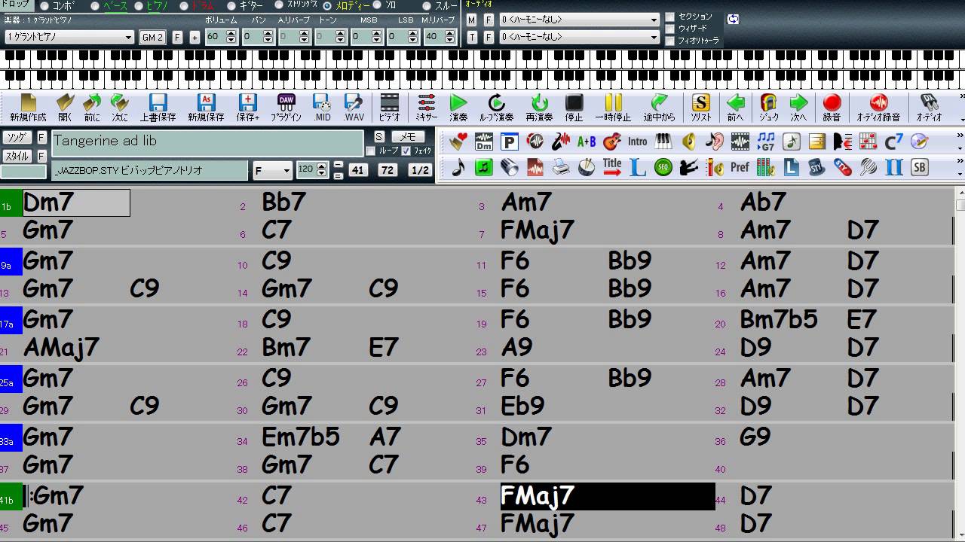This screenshot has height=542, width=965.
Task: Open the instrument dropdown 1 グランドピアノ
Action: pos(69,37)
